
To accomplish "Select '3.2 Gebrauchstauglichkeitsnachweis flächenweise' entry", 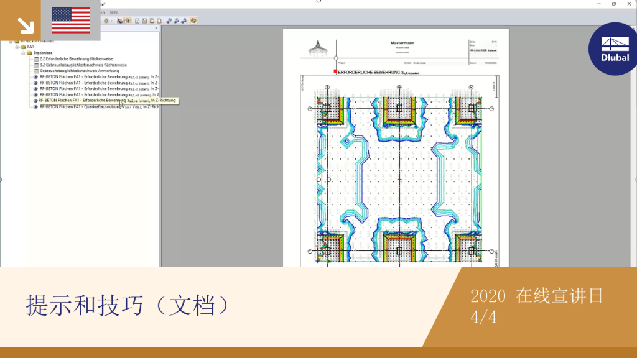I will [x=83, y=65].
